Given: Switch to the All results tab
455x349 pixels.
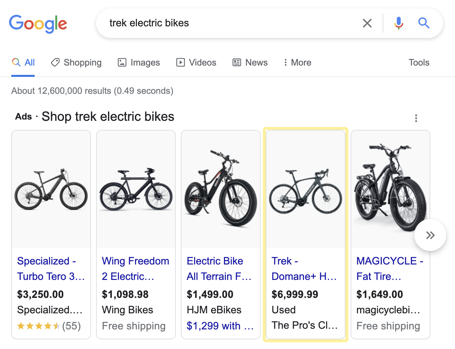Looking at the screenshot, I should [23, 62].
